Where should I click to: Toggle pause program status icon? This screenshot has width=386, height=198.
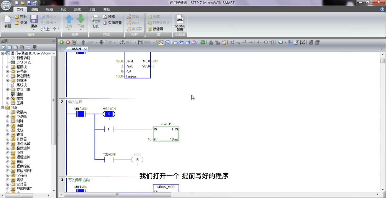point(167,42)
